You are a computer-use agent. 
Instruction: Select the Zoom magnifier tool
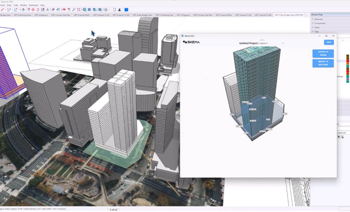74,10
